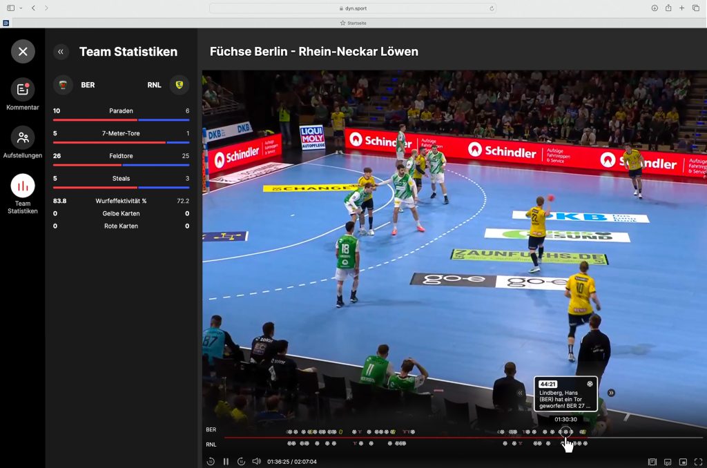Mute the video volume
The image size is (707, 468).
tap(256, 461)
